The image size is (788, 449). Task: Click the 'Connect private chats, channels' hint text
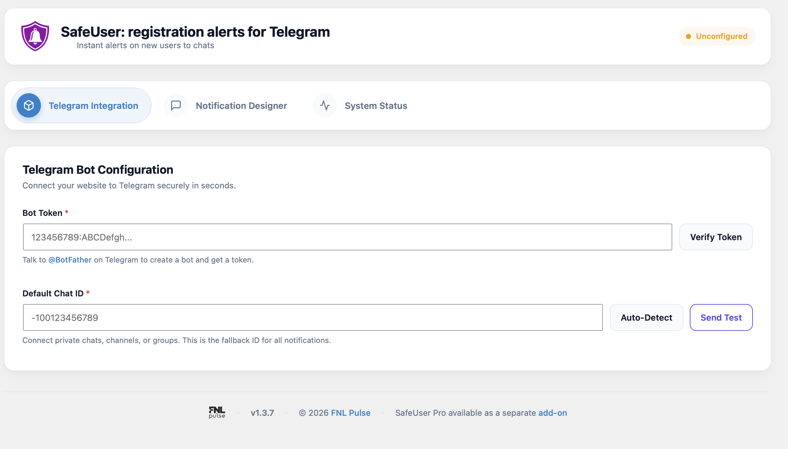click(177, 340)
